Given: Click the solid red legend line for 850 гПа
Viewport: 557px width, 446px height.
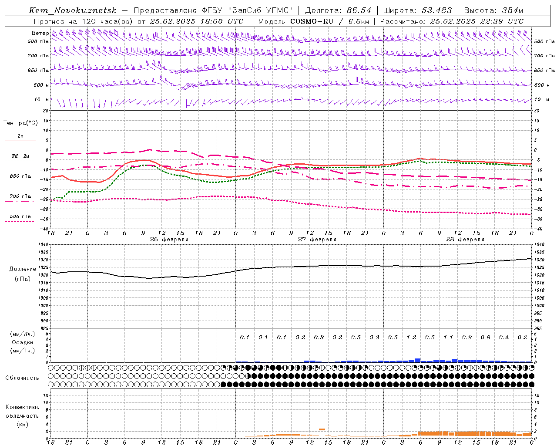Looking at the screenshot, I should pyautogui.click(x=20, y=181).
